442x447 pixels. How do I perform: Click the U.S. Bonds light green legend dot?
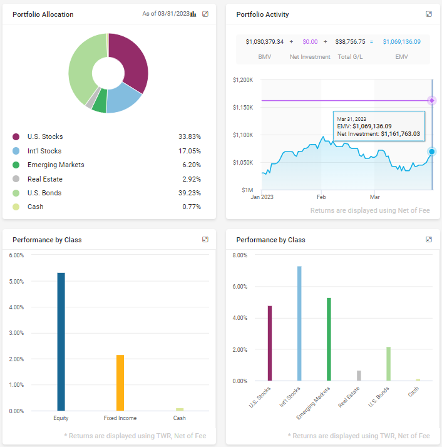point(16,193)
